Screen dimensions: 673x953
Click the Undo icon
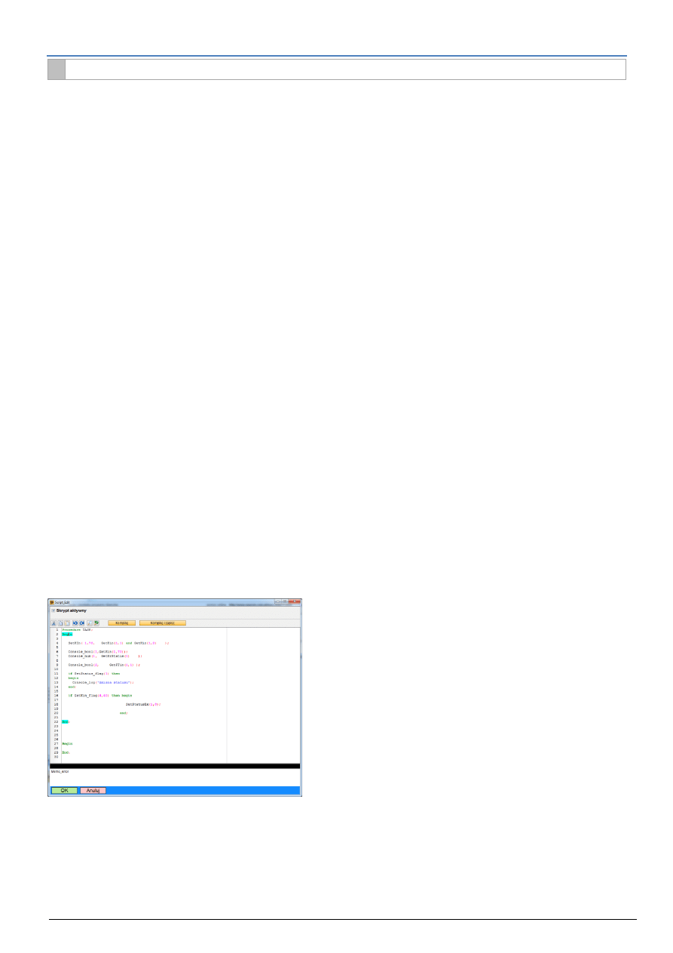[76, 623]
